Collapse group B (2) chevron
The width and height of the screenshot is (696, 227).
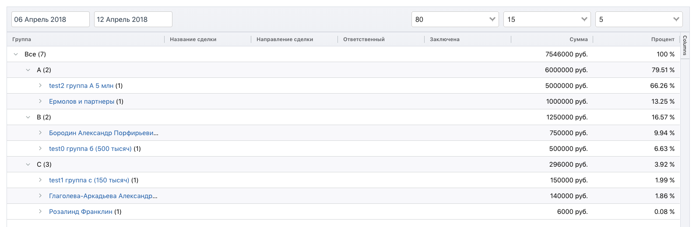28,117
